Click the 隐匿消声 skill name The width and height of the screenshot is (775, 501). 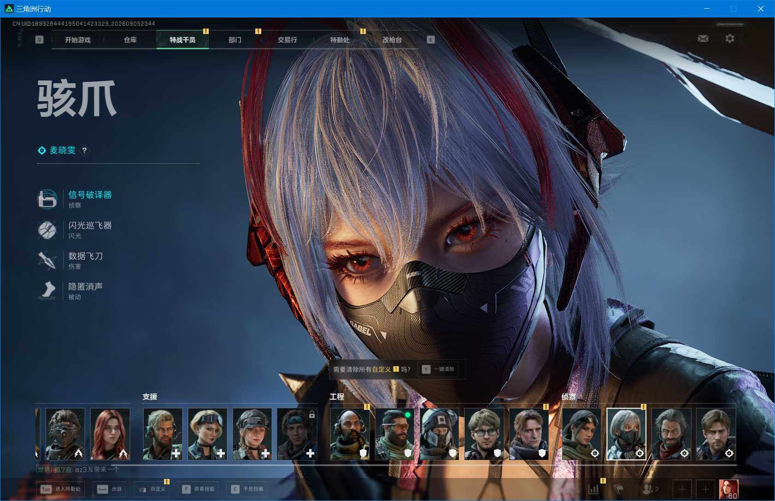pyautogui.click(x=86, y=287)
